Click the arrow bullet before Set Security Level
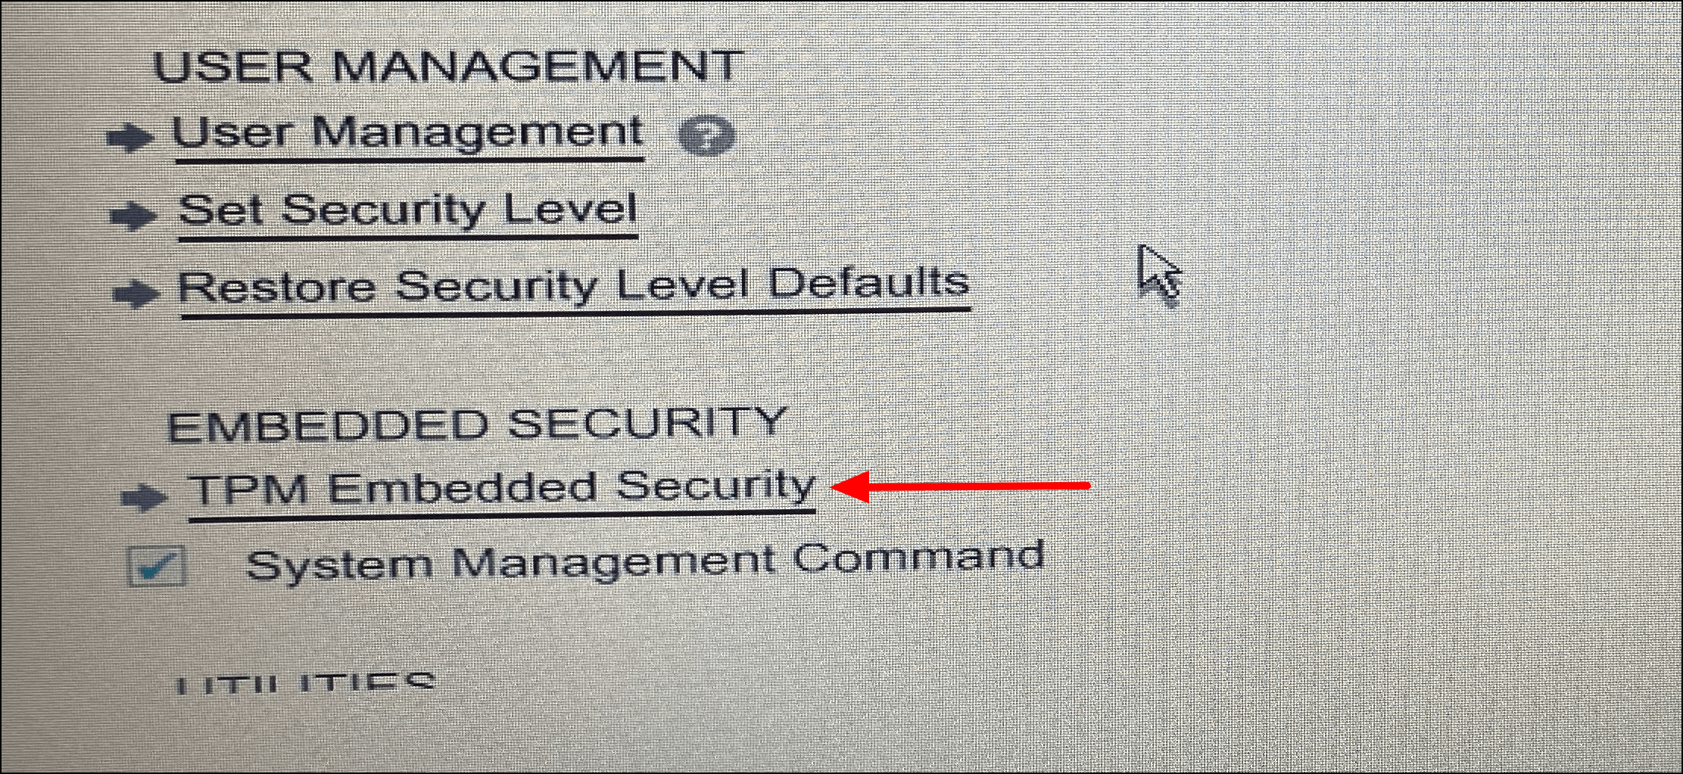 (132, 216)
